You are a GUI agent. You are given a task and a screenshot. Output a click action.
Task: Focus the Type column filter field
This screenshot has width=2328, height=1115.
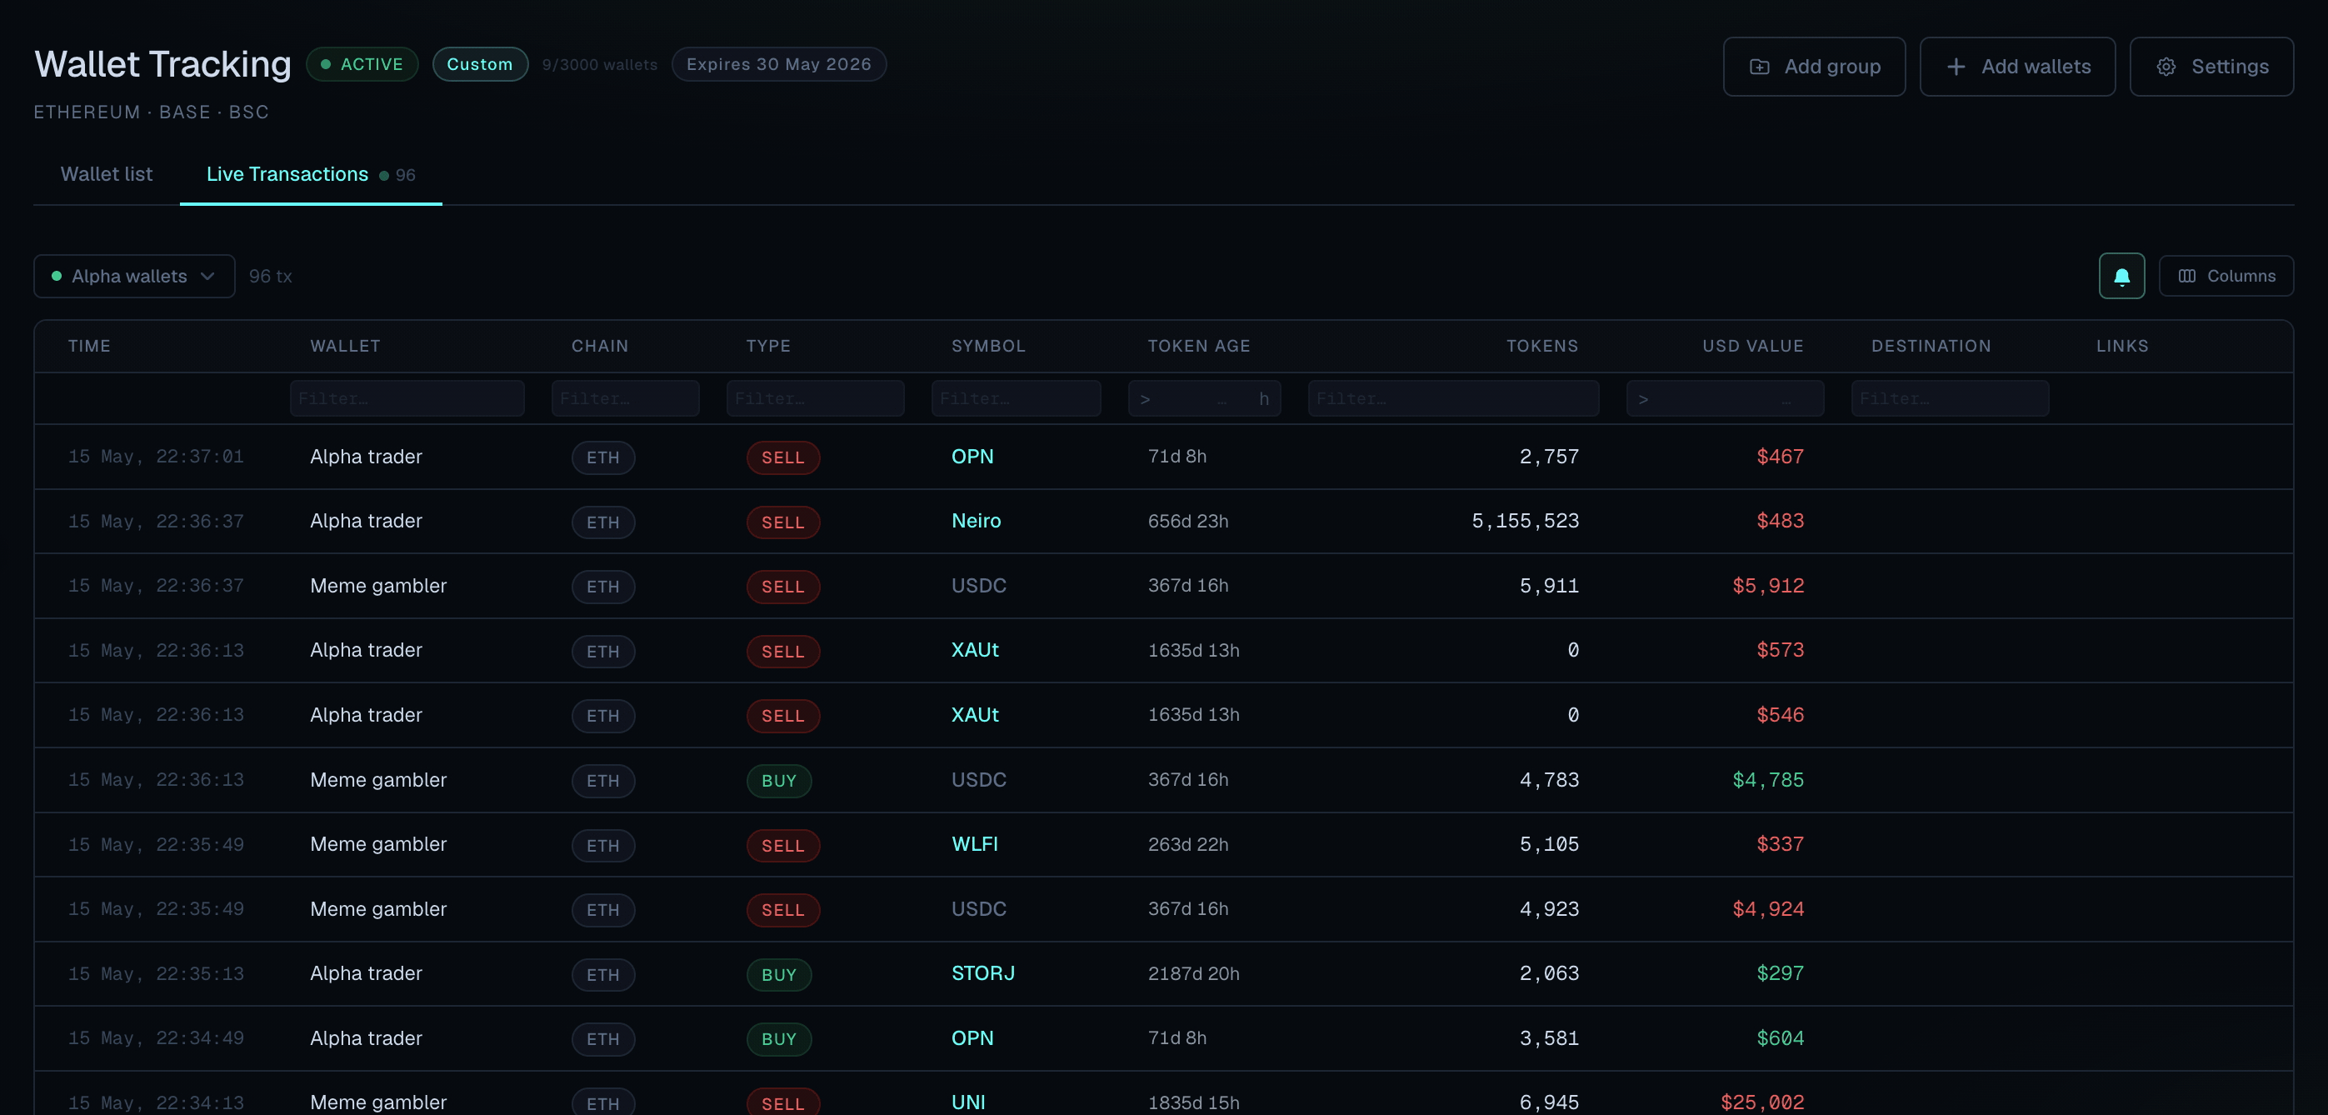[x=815, y=398]
